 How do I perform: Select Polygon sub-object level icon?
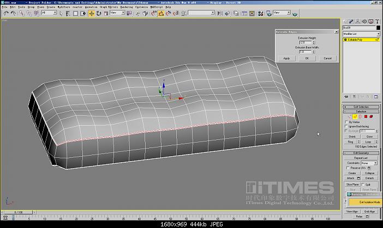click(366, 116)
